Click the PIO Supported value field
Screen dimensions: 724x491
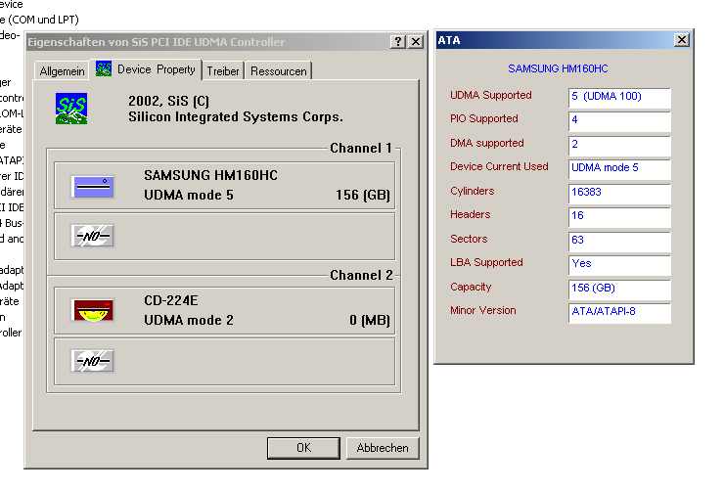click(x=619, y=121)
